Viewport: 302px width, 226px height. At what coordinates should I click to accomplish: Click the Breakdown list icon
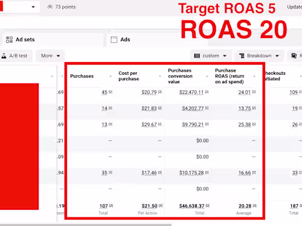point(242,55)
